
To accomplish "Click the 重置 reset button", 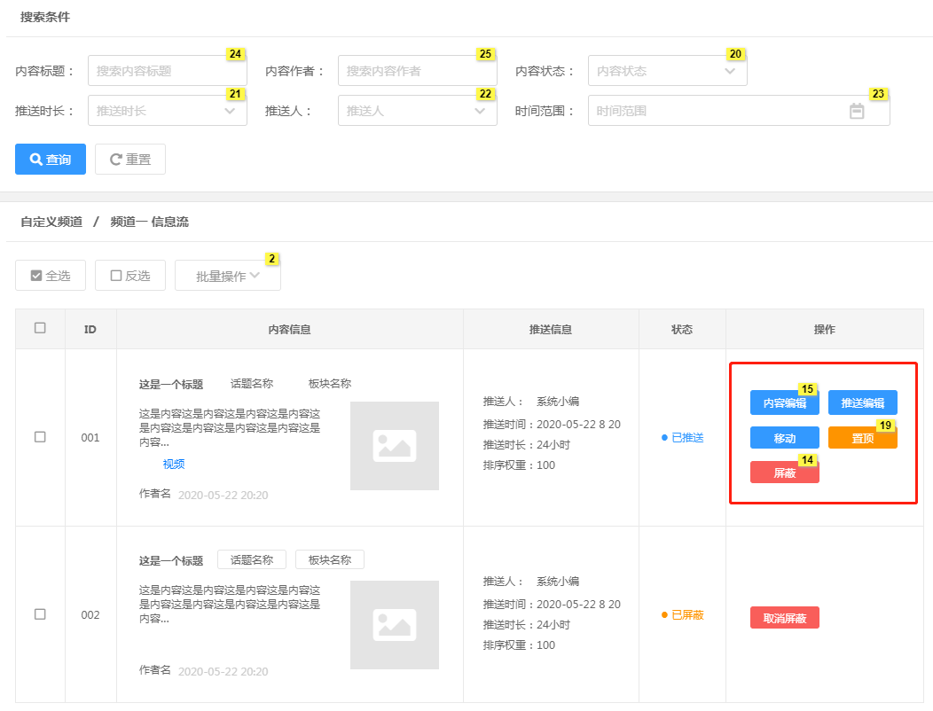I will (130, 159).
